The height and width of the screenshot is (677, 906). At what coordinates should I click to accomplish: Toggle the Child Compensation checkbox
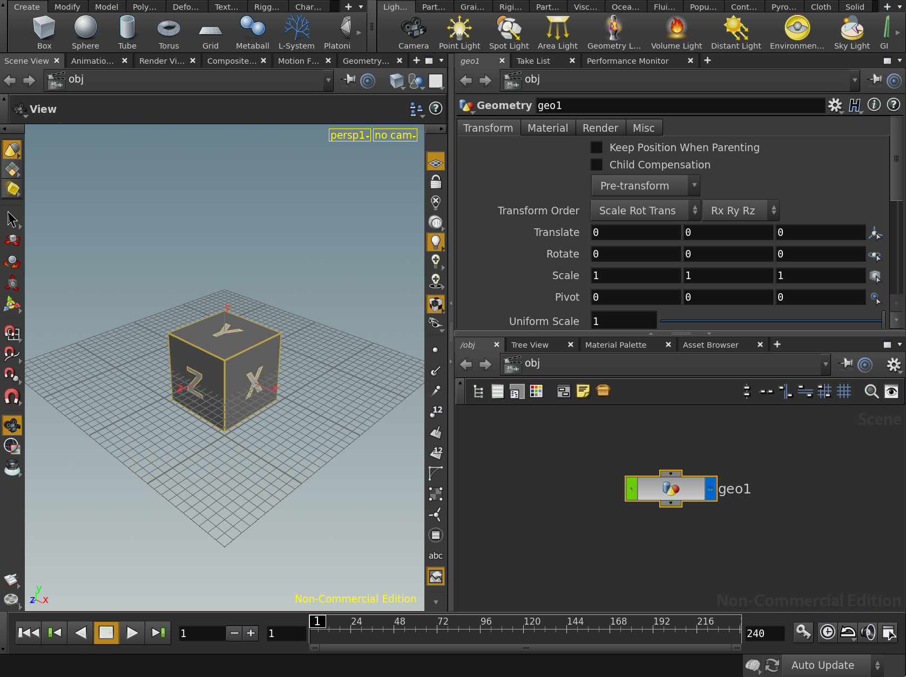coord(597,165)
